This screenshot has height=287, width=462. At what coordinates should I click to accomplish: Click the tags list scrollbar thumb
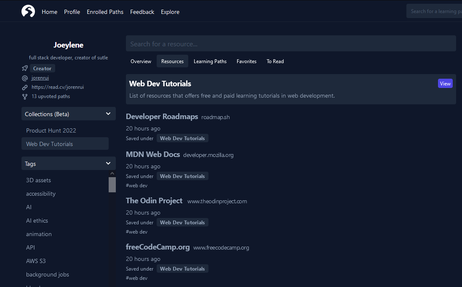coord(112,185)
